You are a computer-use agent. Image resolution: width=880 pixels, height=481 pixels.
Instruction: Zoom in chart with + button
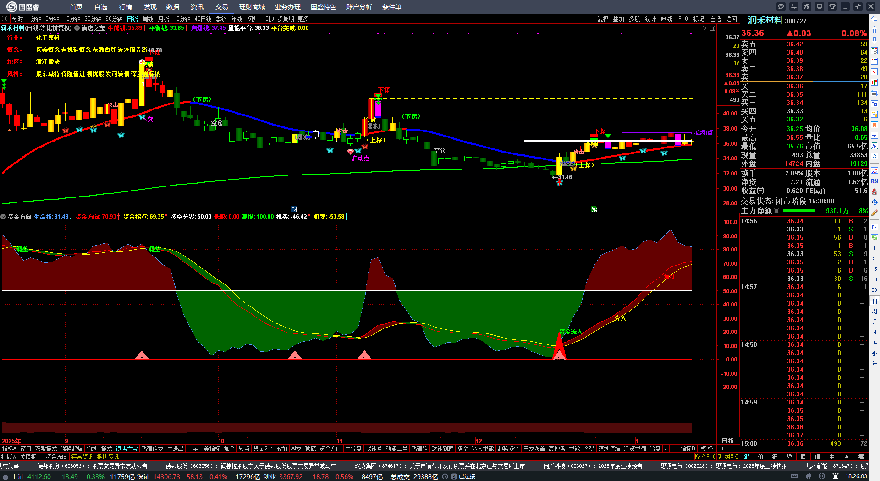coord(723,448)
